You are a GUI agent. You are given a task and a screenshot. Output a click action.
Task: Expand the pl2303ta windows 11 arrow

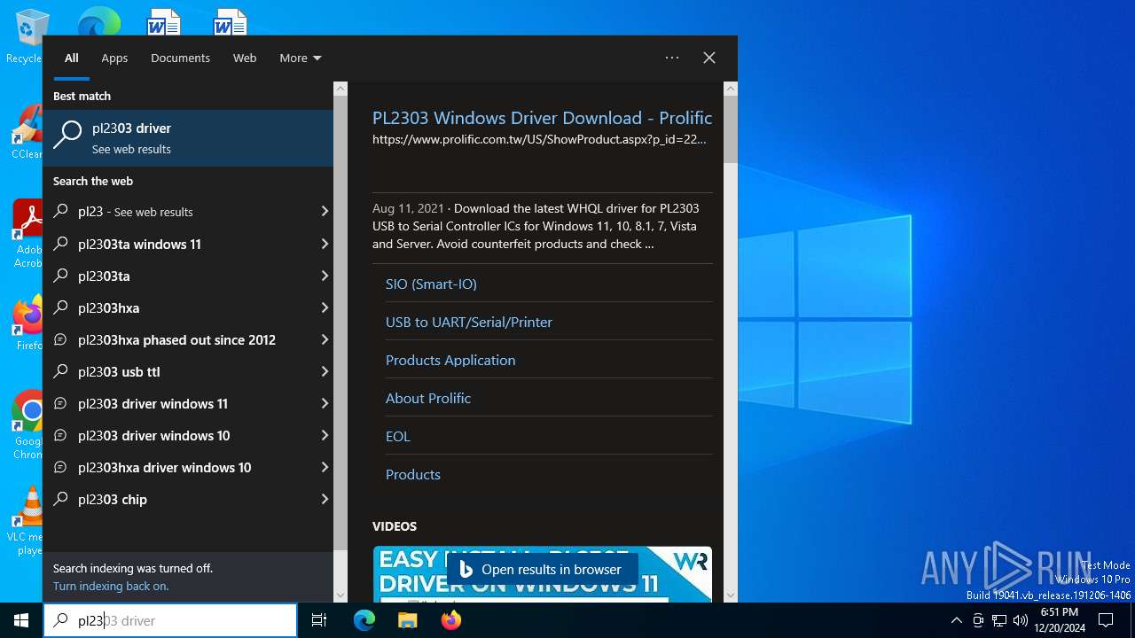pyautogui.click(x=325, y=244)
